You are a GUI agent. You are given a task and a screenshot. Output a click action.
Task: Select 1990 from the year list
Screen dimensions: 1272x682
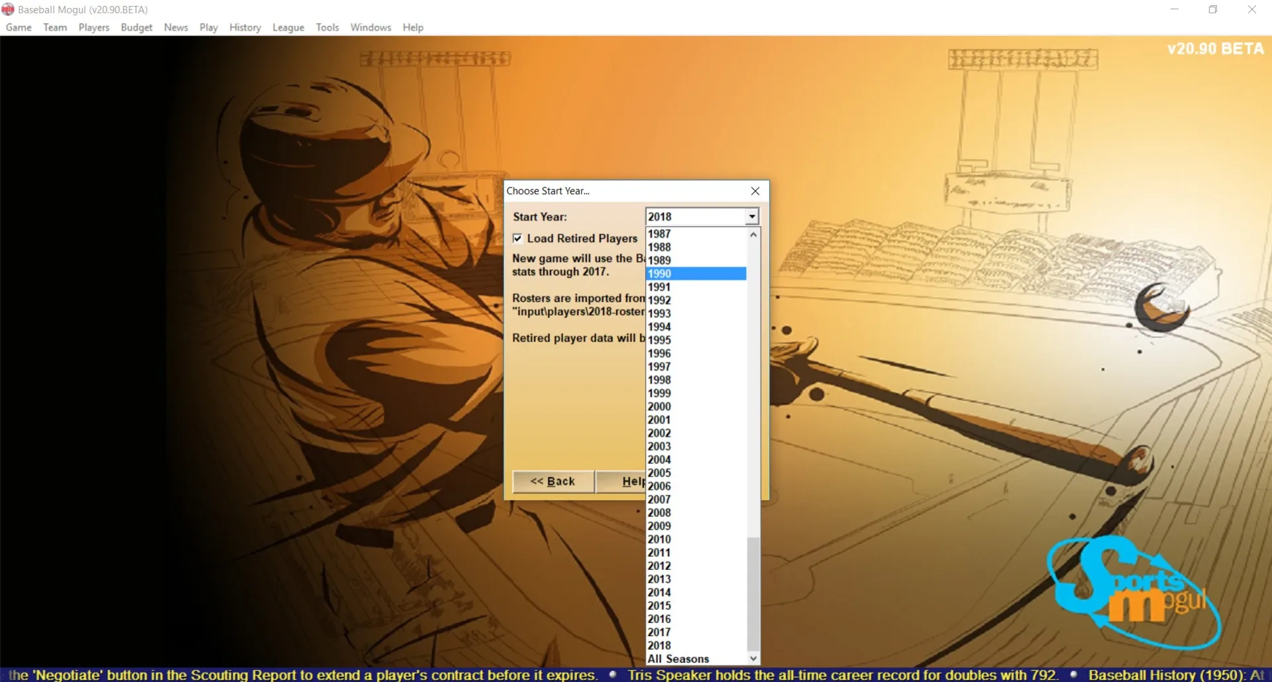click(682, 273)
